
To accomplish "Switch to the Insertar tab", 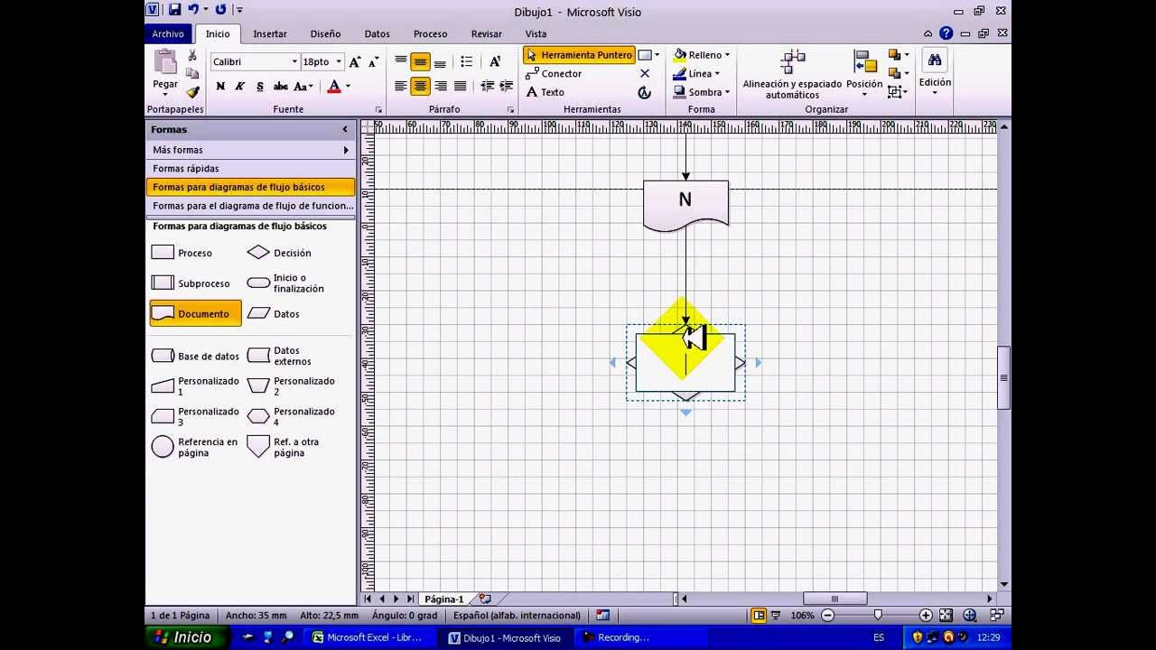I will coord(270,34).
